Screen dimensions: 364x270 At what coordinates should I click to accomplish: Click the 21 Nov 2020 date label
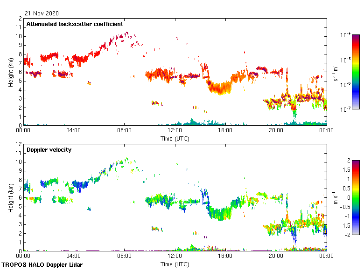[x=42, y=13]
